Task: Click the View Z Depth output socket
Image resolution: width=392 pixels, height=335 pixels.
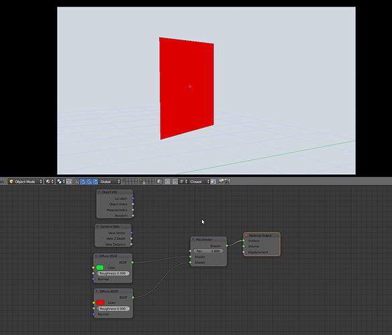Action: click(132, 239)
